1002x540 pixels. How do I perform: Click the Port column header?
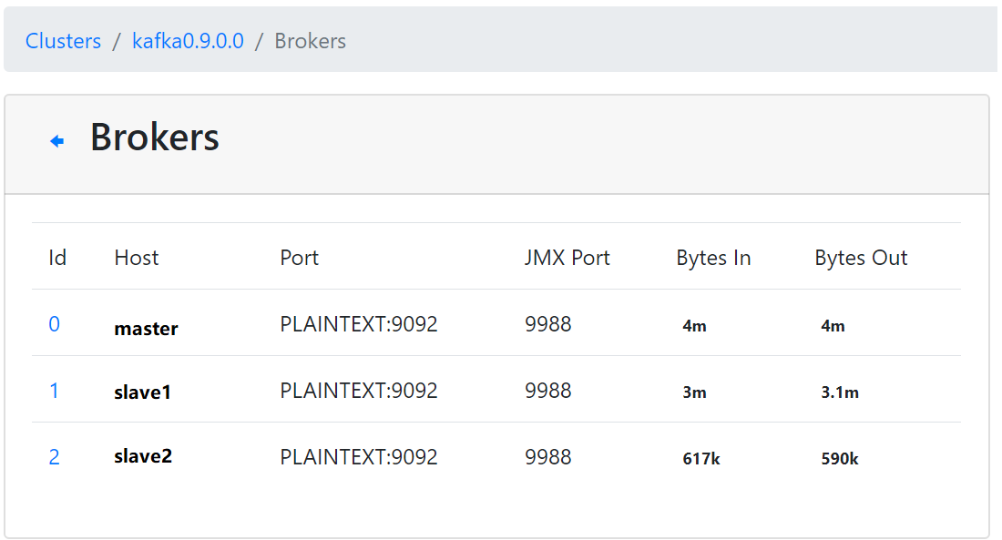point(299,258)
